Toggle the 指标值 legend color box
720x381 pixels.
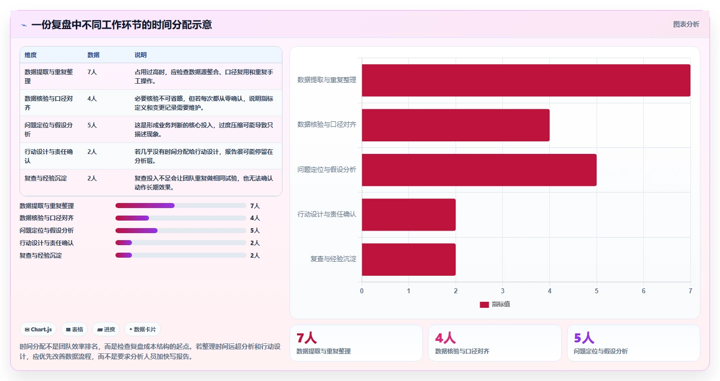484,304
